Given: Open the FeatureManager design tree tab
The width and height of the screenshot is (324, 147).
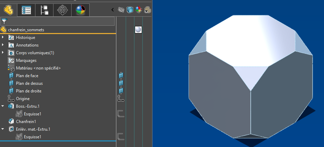Looking at the screenshot, I should click(8, 10).
